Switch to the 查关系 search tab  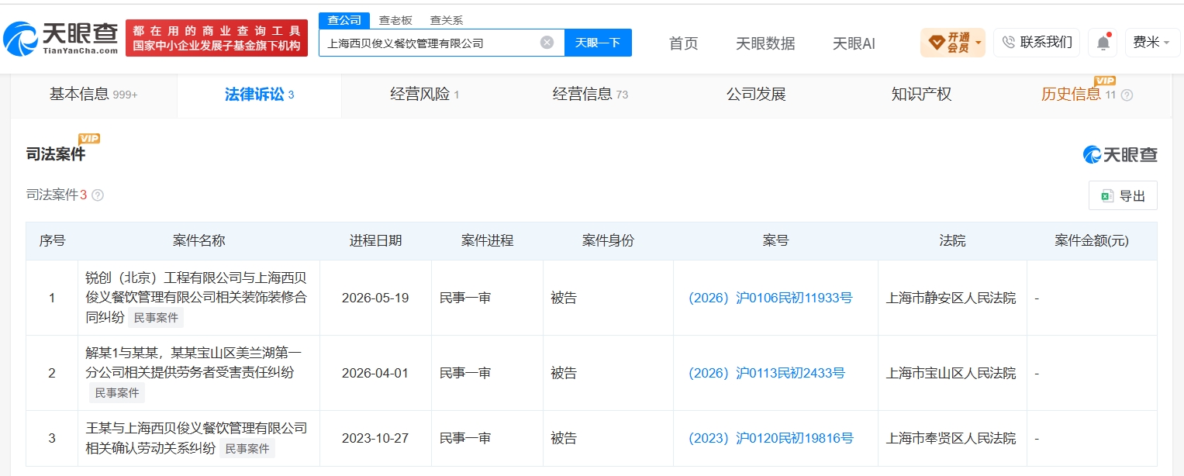pyautogui.click(x=447, y=21)
